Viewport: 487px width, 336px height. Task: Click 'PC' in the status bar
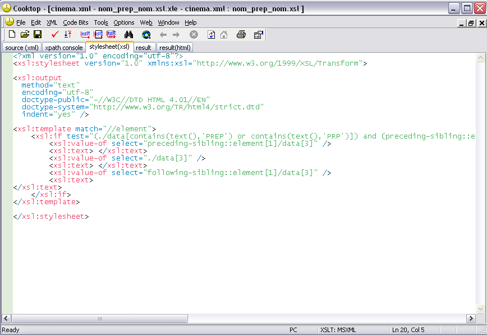coord(293,330)
